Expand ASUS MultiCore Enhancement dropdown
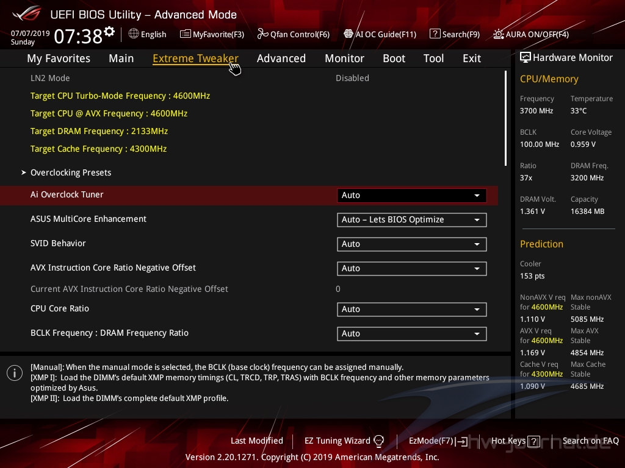 coord(411,220)
